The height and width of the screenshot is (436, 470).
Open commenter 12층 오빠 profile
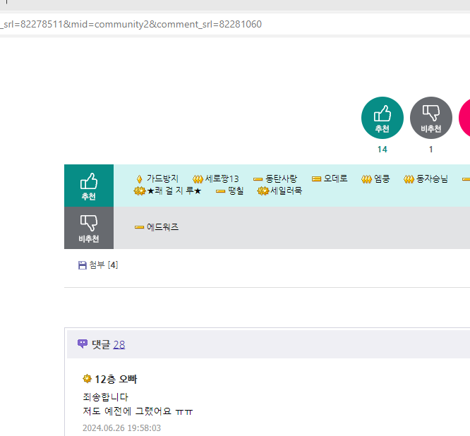[116, 380]
